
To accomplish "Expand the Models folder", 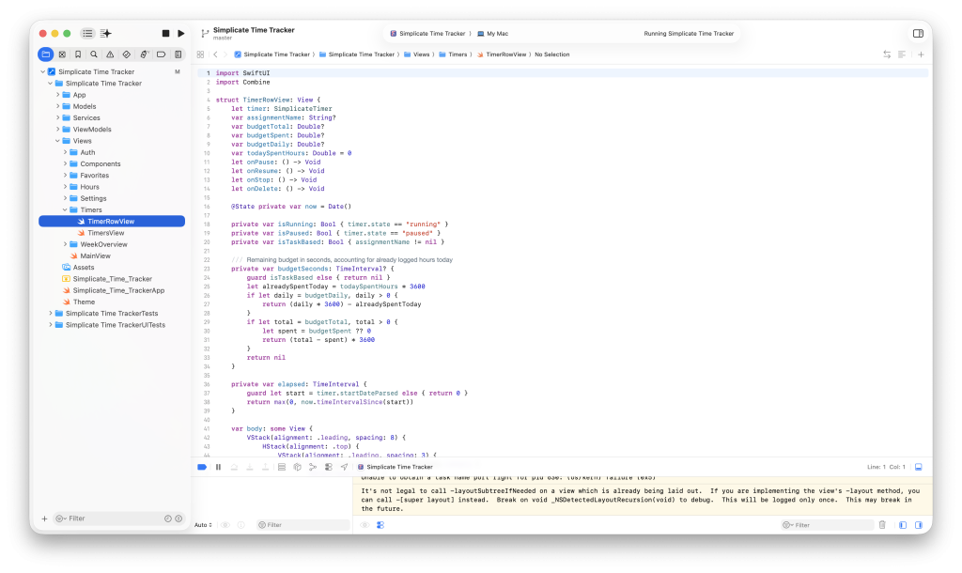I will (x=57, y=106).
